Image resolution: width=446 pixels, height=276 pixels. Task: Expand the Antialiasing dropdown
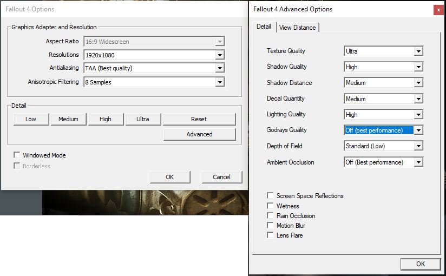point(154,68)
